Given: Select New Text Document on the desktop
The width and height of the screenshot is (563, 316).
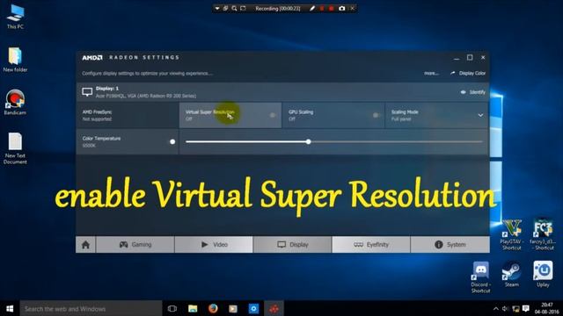Looking at the screenshot, I should (15, 148).
